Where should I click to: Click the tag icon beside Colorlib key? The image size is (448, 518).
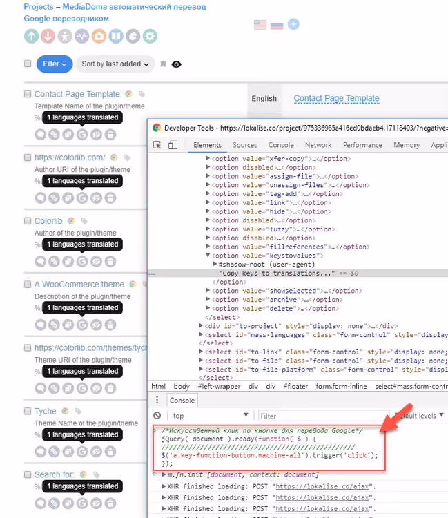tap(84, 221)
